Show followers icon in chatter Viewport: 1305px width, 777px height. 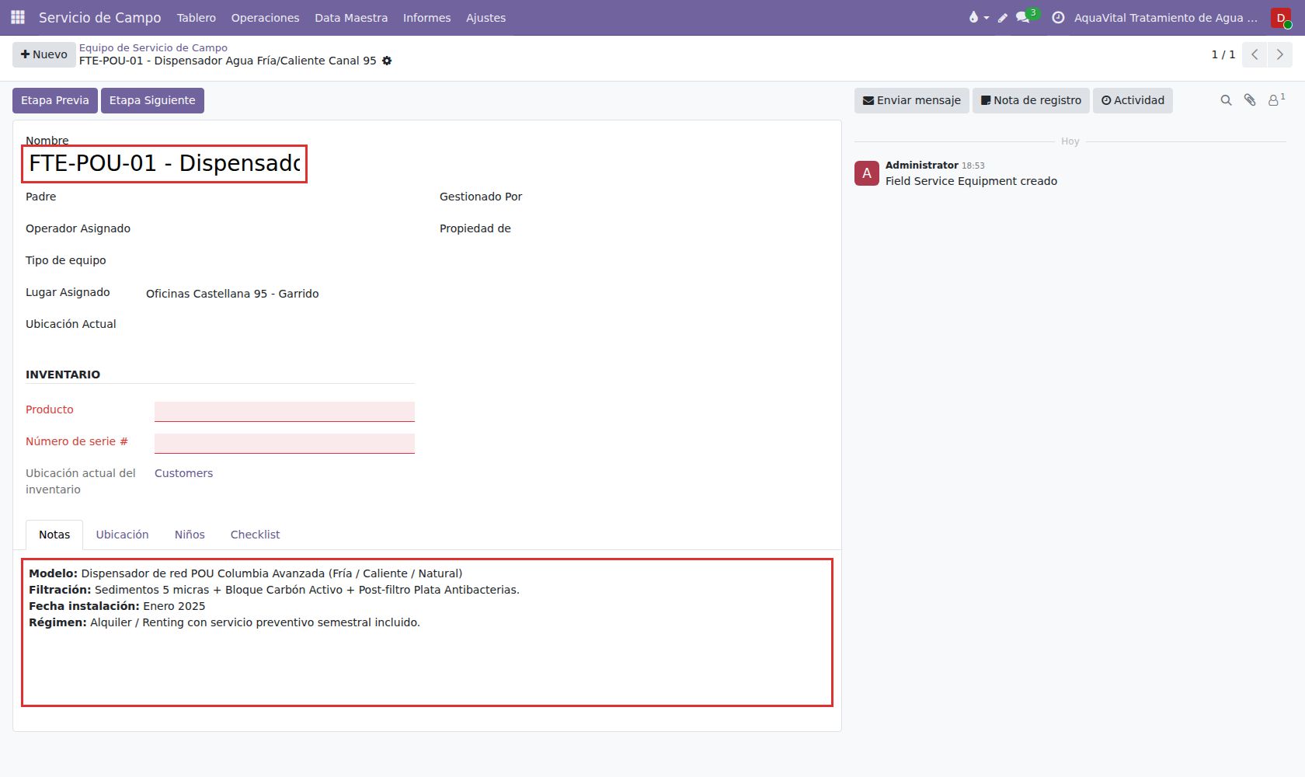coord(1276,99)
